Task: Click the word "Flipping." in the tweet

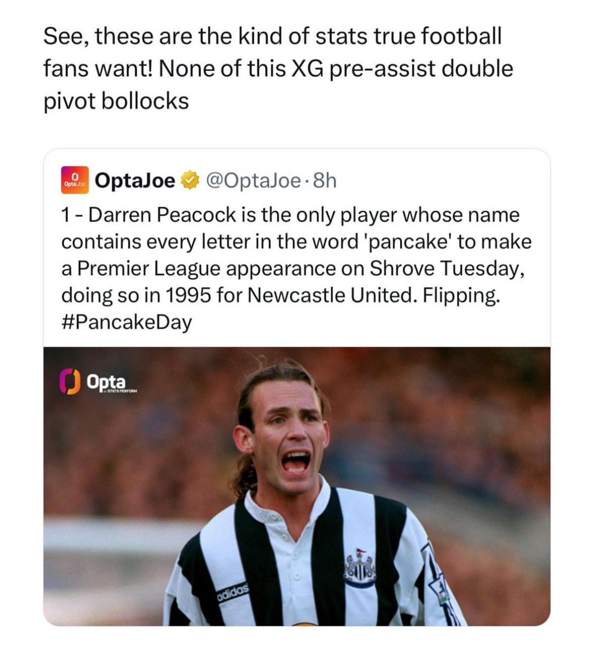Action: 461,295
